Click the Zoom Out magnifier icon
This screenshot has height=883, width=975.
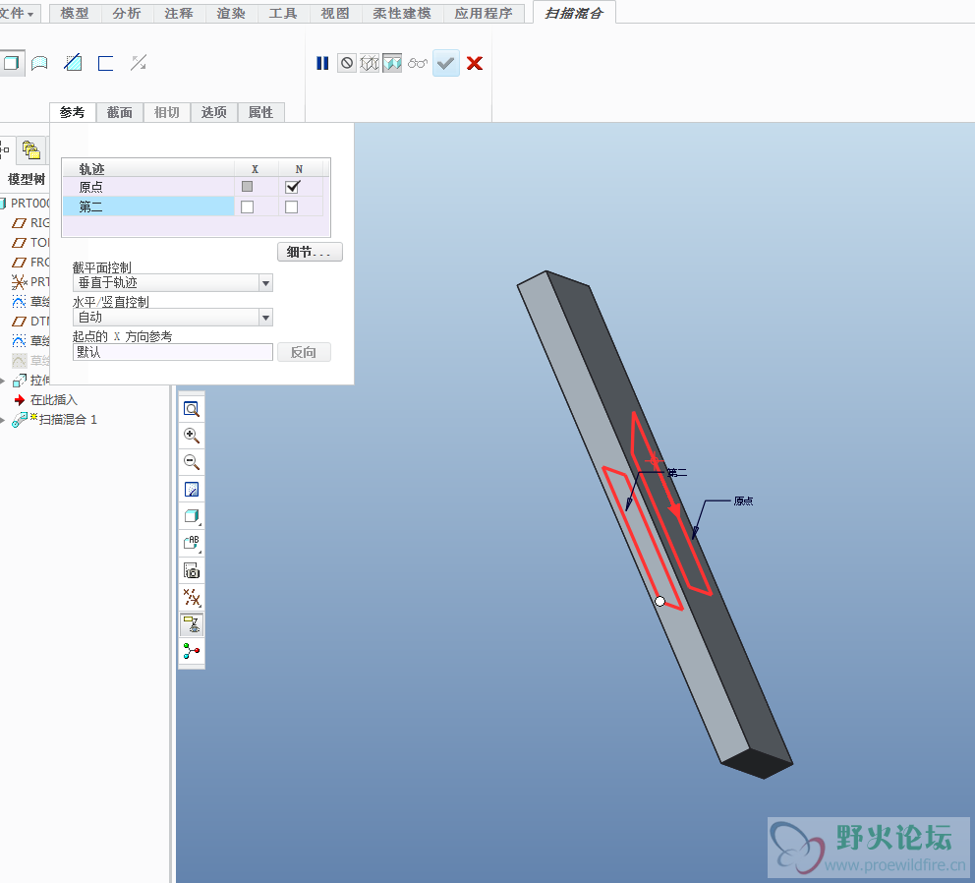pyautogui.click(x=192, y=462)
